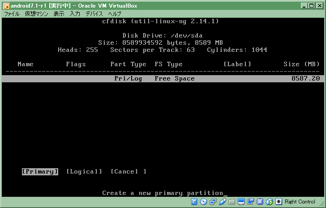326x208 pixels.
Task: Click the shared folders status icon
Action: point(232,202)
